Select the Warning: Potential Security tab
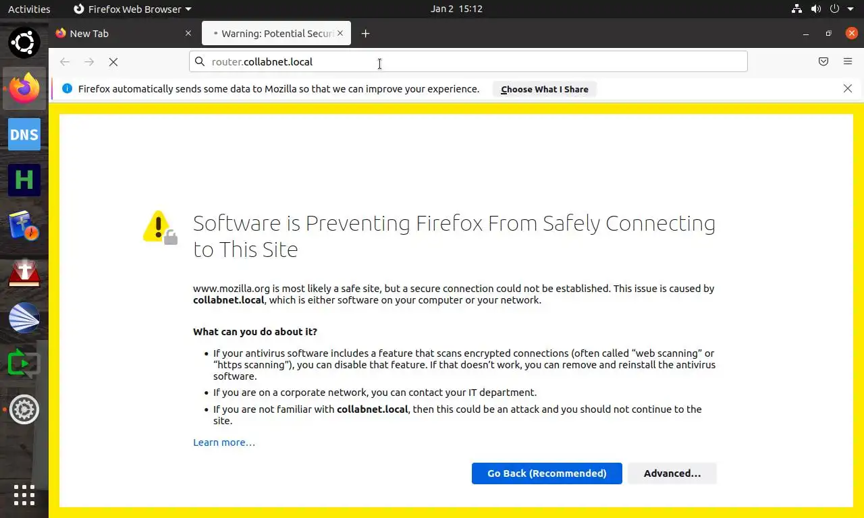 point(276,33)
